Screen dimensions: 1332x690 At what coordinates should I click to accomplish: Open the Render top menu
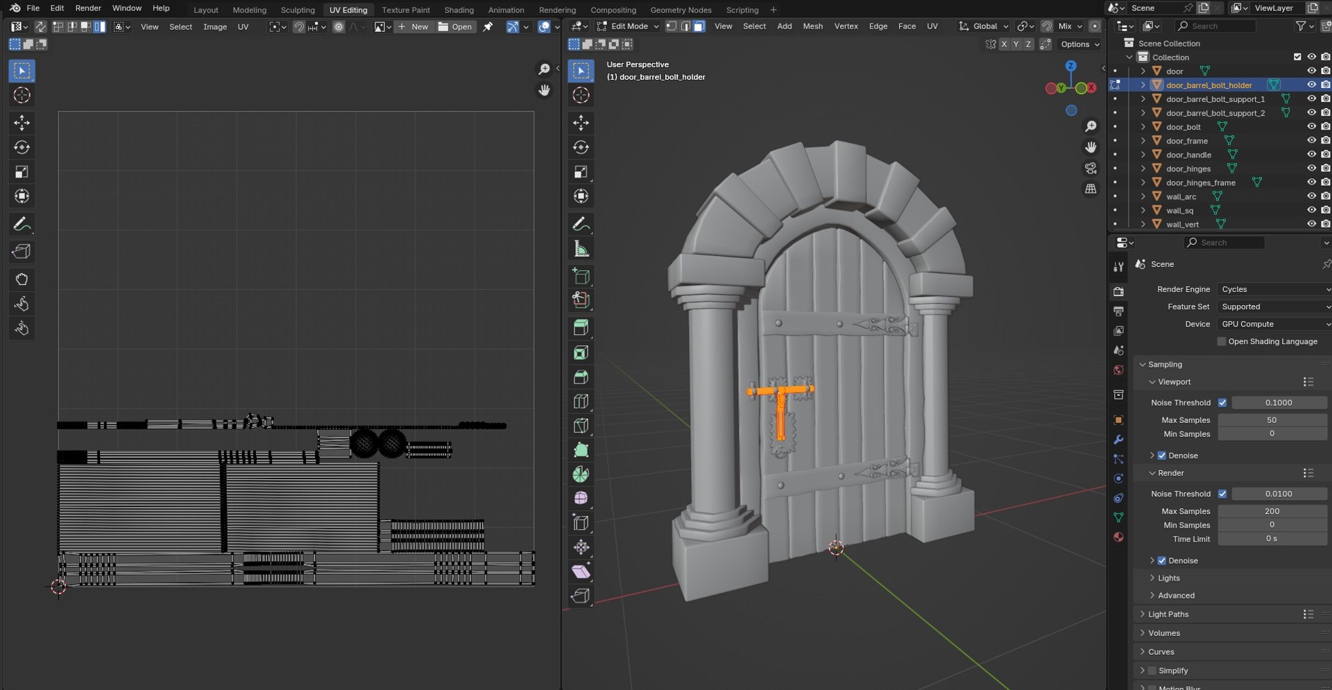(x=88, y=8)
